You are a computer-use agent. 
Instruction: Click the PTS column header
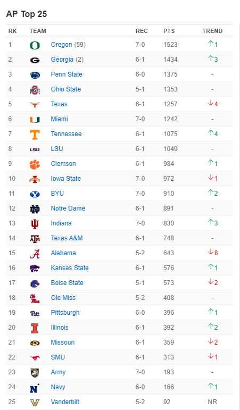click(169, 31)
